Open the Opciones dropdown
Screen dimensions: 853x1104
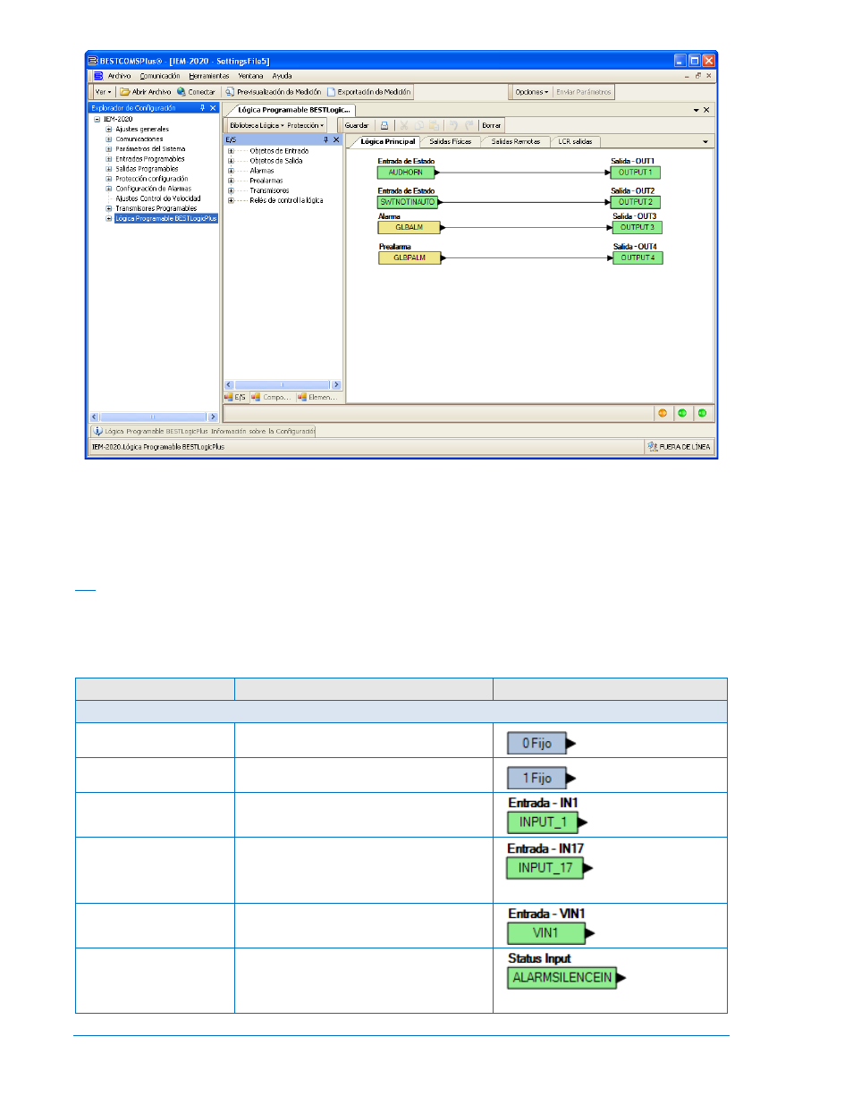[532, 92]
